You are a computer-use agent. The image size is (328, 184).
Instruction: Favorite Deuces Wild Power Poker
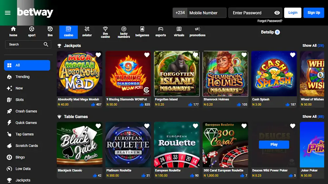click(293, 126)
